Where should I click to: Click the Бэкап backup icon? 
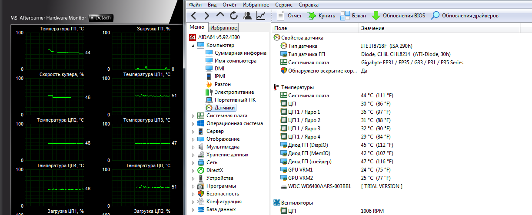coord(345,16)
